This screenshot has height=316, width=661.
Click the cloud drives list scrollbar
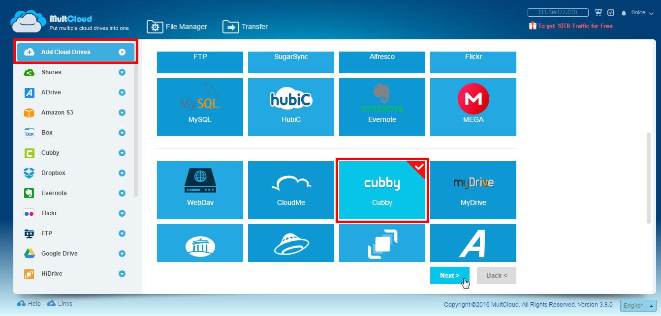(x=648, y=177)
